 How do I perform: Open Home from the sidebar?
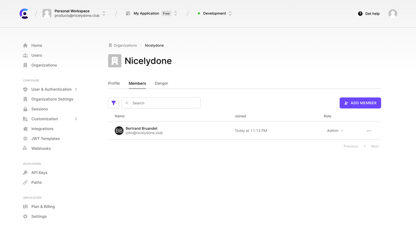(x=36, y=46)
